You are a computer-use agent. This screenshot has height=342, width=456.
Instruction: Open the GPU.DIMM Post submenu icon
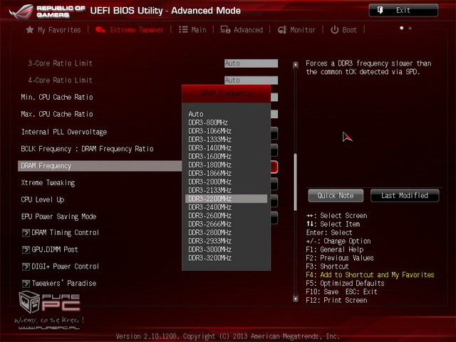[26, 249]
